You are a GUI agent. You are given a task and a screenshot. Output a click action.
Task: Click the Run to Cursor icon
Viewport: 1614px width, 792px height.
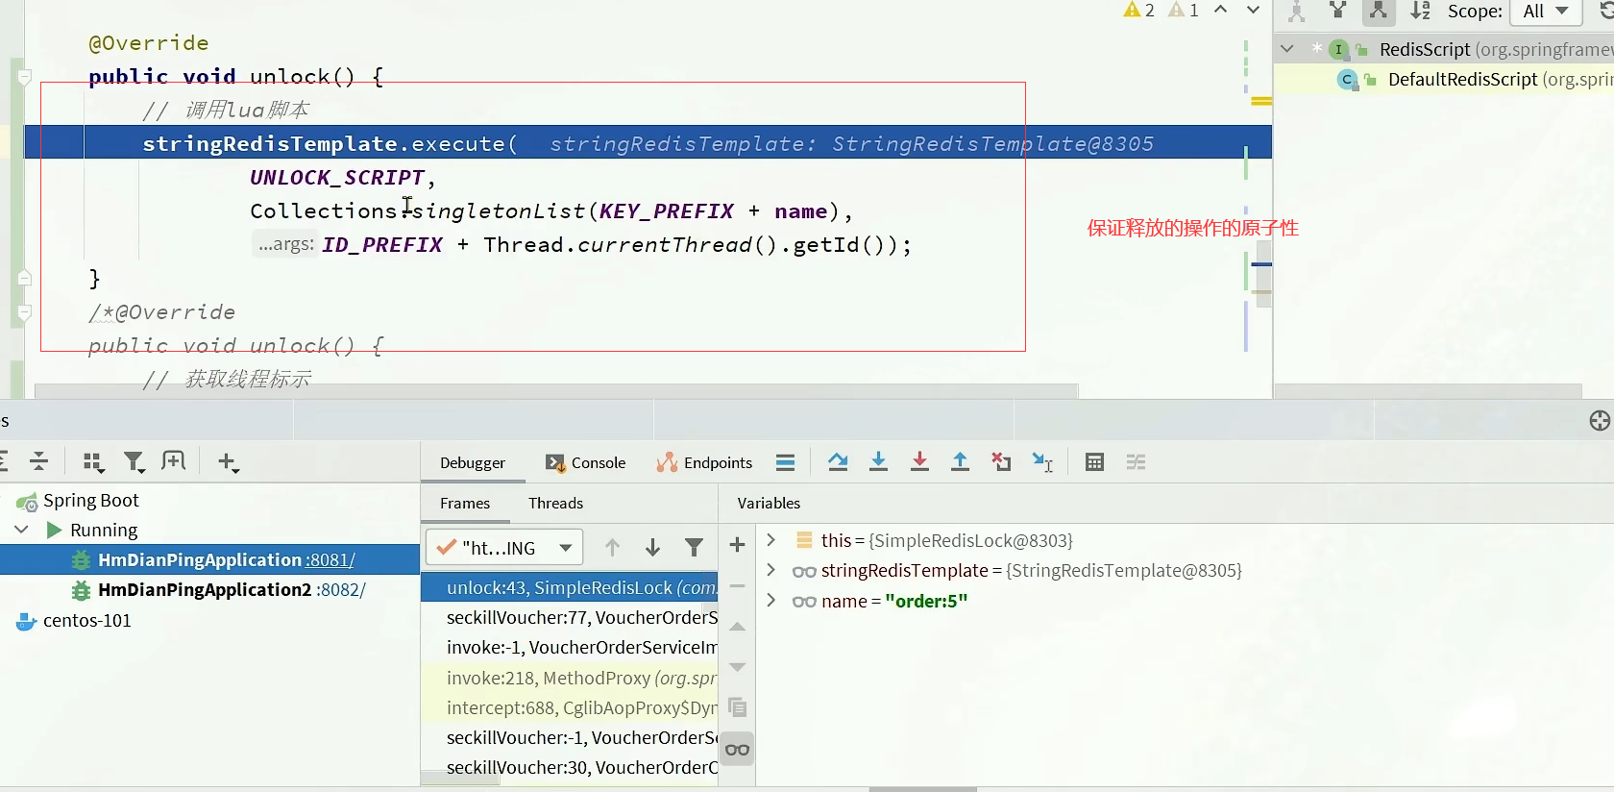click(x=1042, y=462)
